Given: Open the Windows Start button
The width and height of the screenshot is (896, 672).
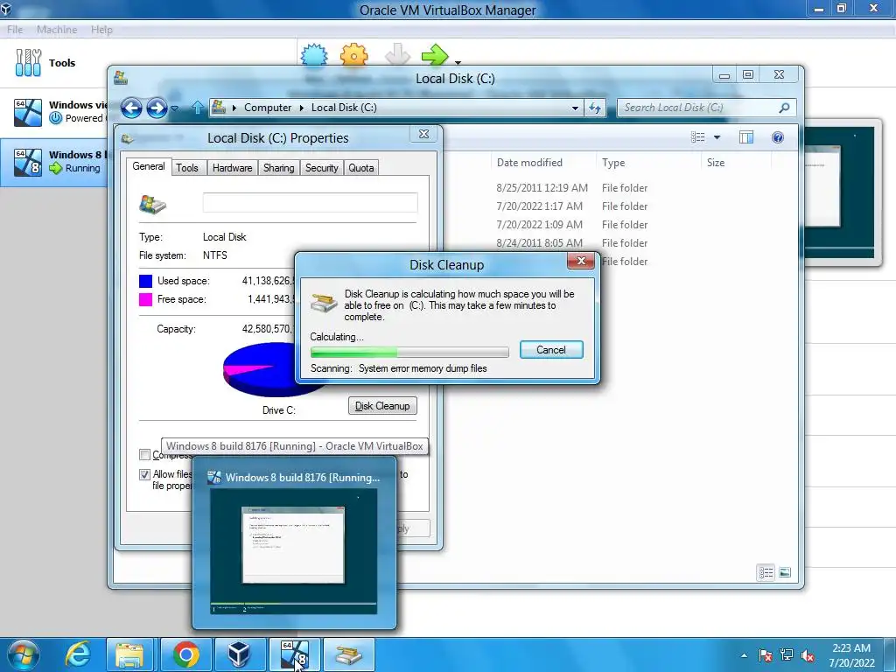Looking at the screenshot, I should point(23,654).
